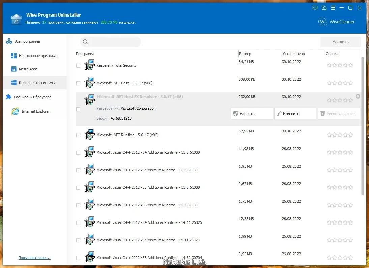Rate VC++ 2012 x64 Additional Runtime stars
Screen dimensions: 369x268
click(x=340, y=152)
